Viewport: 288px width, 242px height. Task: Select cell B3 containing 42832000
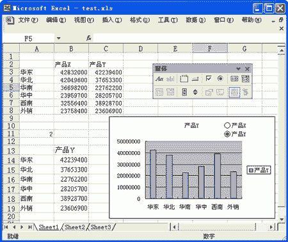tap(71, 72)
